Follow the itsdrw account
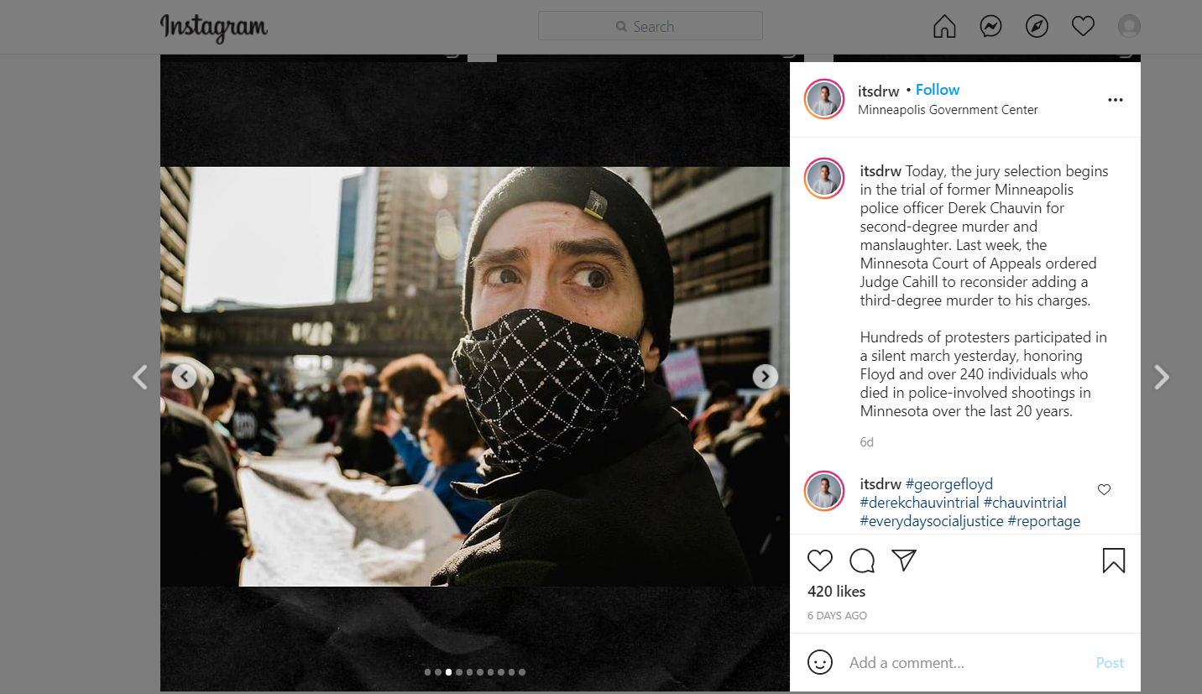1202x694 pixels. (937, 90)
